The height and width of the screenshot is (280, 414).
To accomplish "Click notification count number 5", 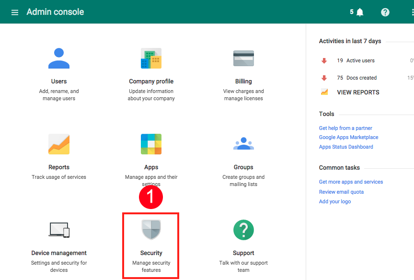I will pos(352,12).
